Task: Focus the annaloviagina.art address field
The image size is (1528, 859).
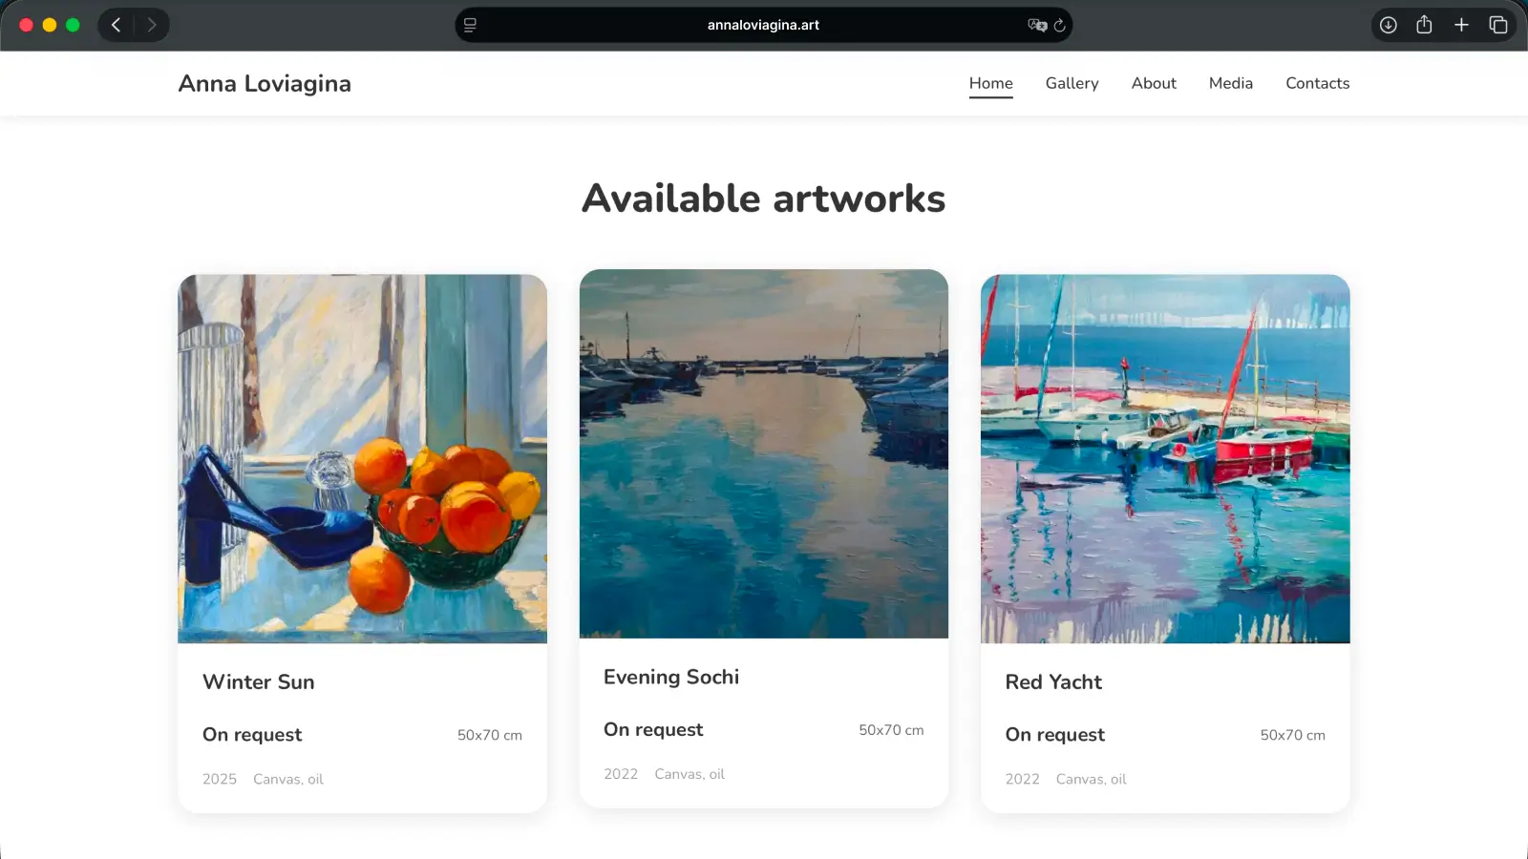Action: click(x=763, y=25)
